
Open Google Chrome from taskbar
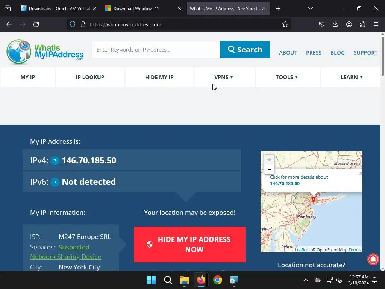point(218,280)
